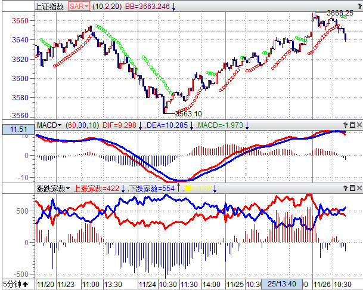This screenshot has width=363, height=290.
Task: Edit the SAR parameters (10,2,20)
Action: [x=107, y=5]
